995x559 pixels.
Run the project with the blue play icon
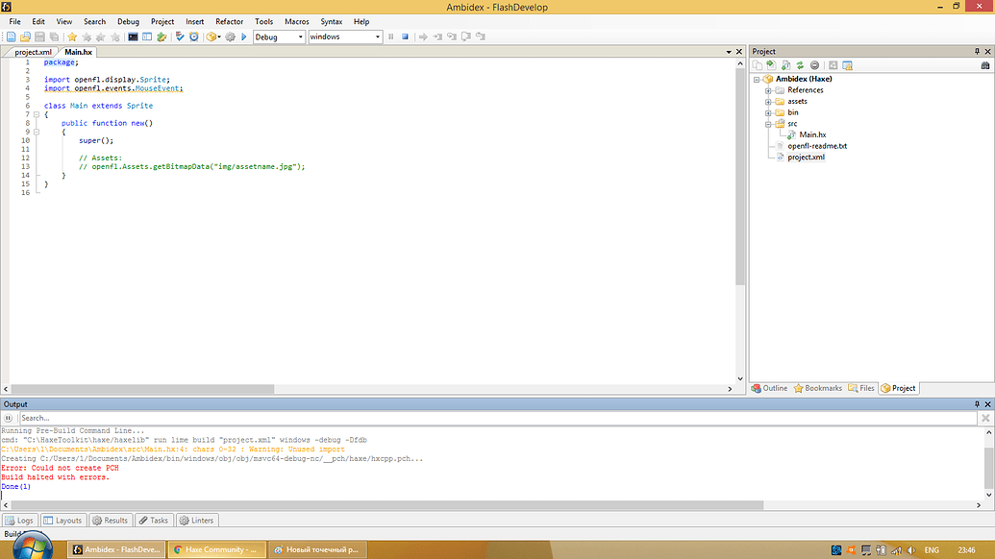coord(244,36)
